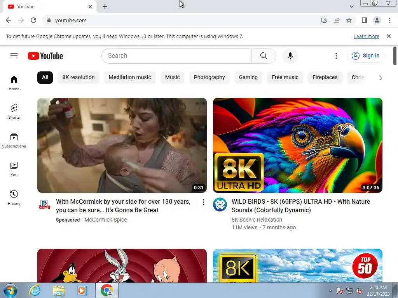This screenshot has height=298, width=398.
Task: Bookmark this tab with star icon
Action: (349, 20)
